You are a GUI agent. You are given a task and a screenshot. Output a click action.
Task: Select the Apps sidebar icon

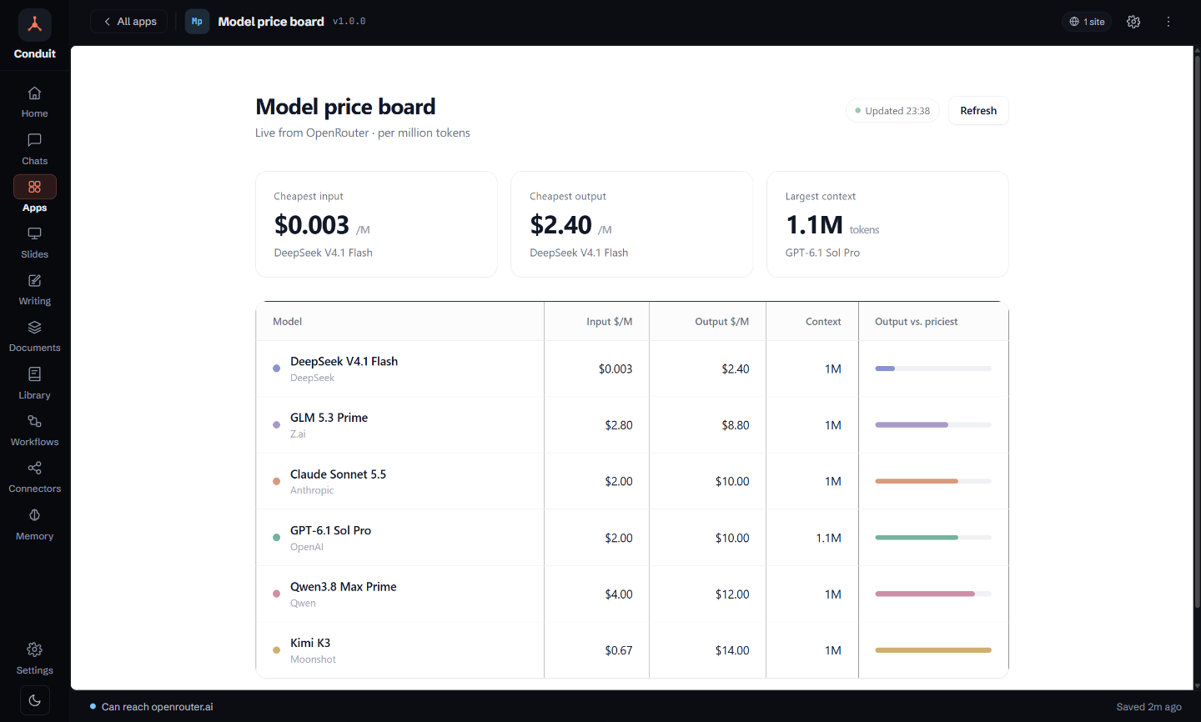35,187
